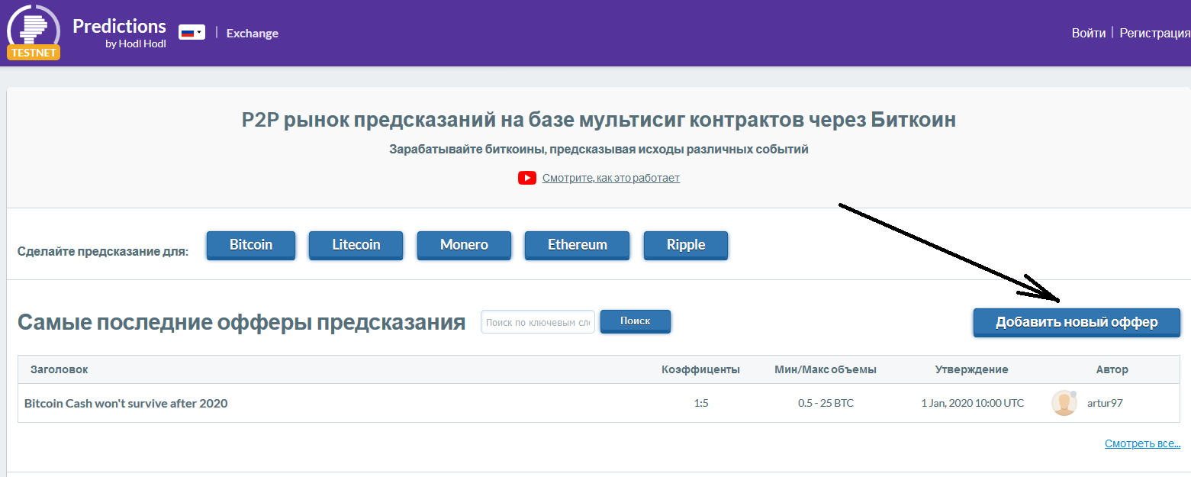The width and height of the screenshot is (1191, 477).
Task: Click the 'Добавить новый оффер' button
Action: (1076, 322)
